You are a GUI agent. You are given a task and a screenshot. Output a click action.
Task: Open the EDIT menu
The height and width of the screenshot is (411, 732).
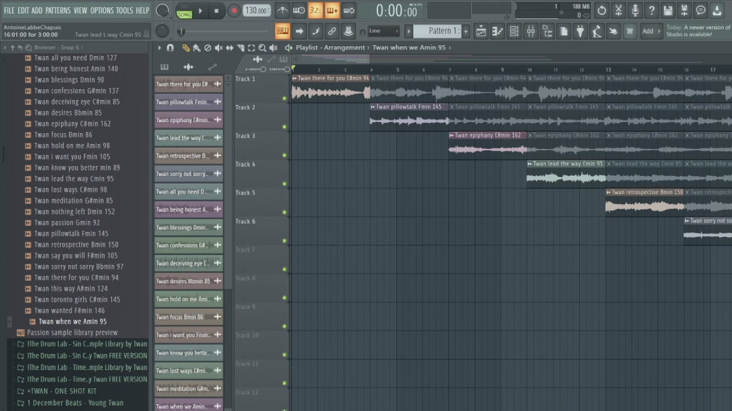(23, 10)
